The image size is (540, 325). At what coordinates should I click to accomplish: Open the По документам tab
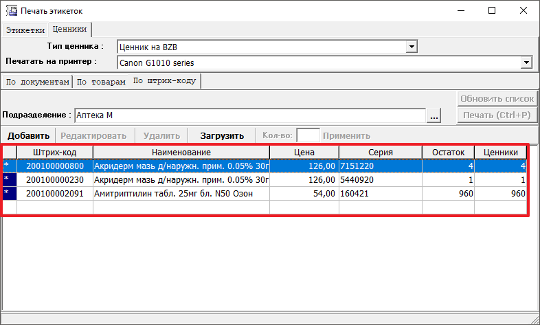[x=37, y=82]
